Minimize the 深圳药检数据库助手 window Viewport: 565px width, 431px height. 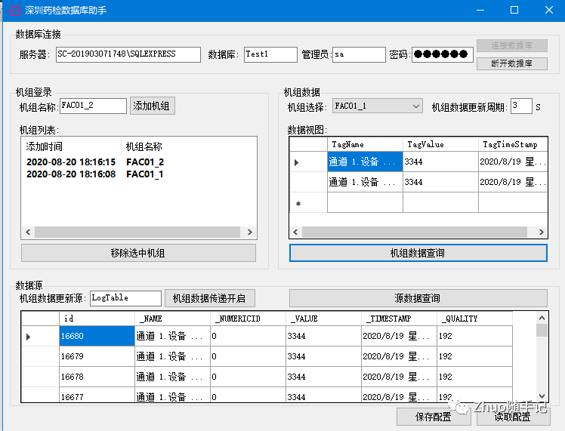(480, 10)
